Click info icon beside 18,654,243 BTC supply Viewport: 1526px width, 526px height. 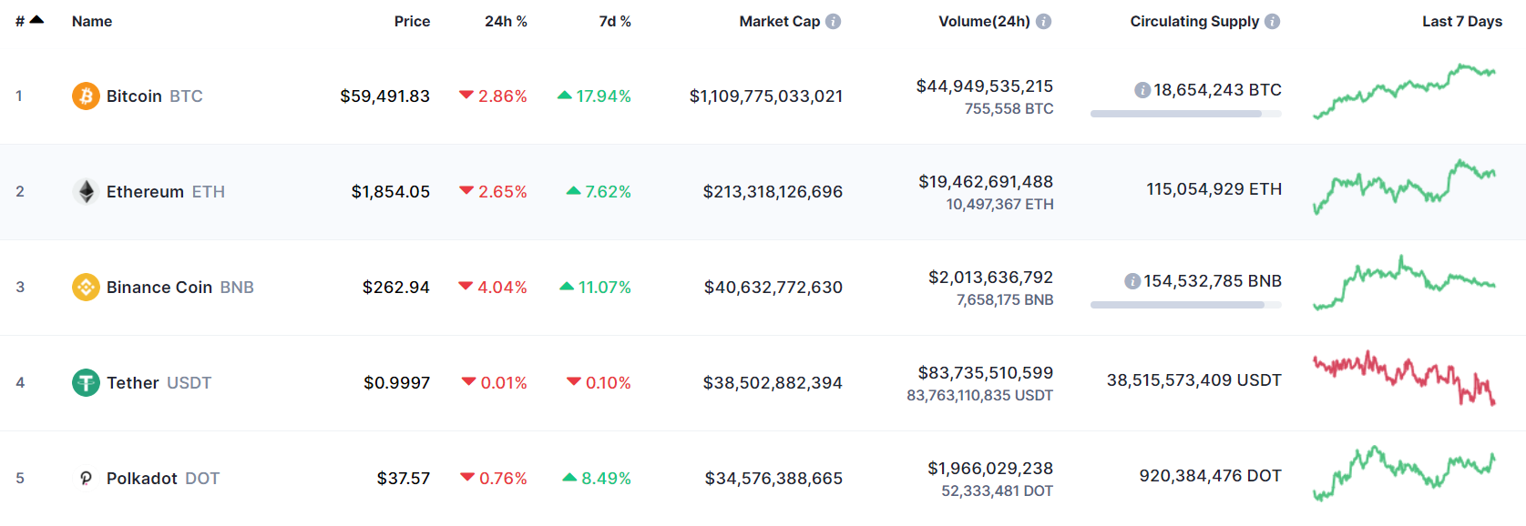(x=1142, y=90)
